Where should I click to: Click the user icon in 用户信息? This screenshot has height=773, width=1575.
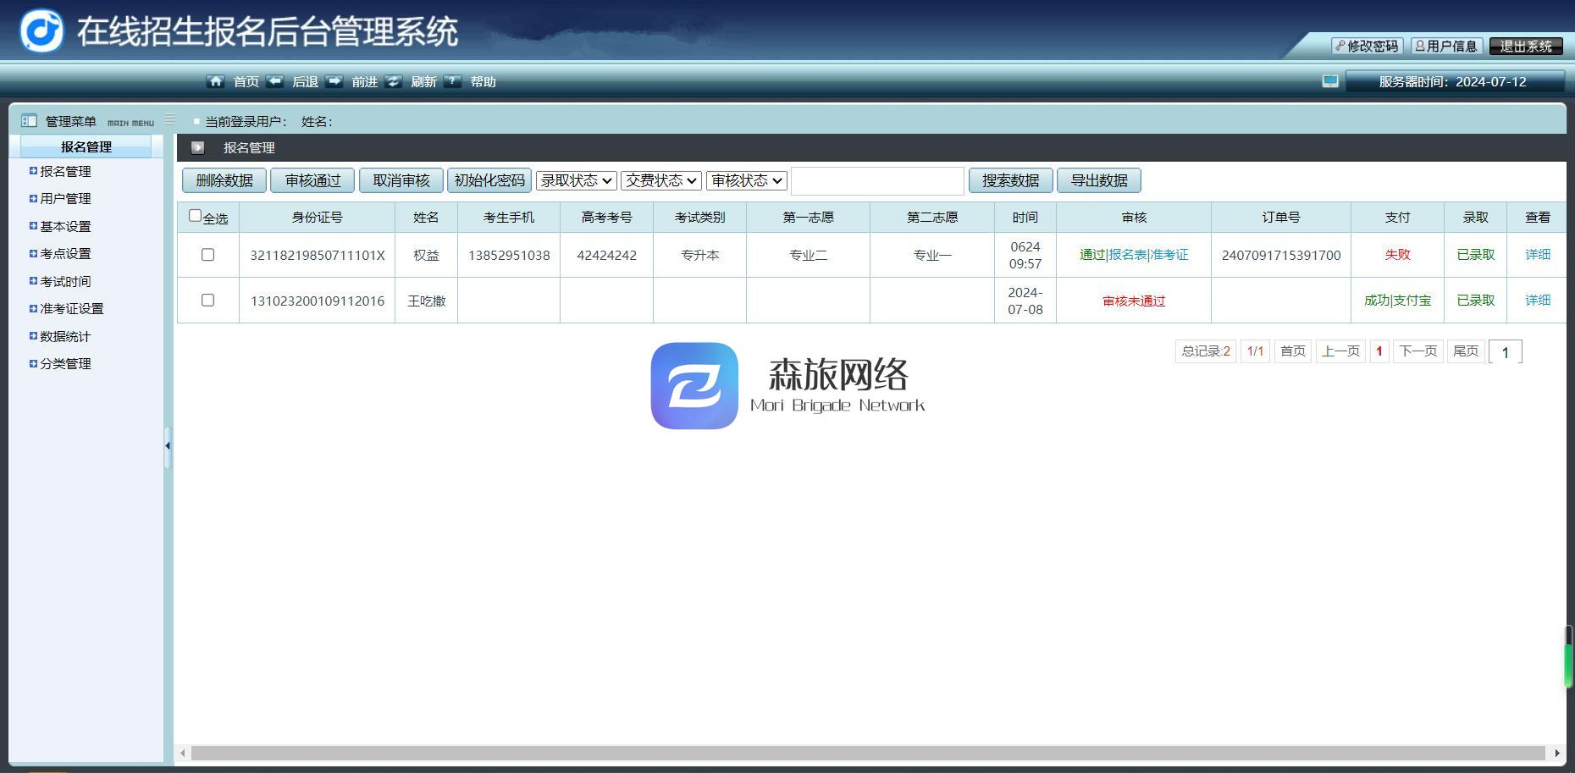click(1420, 46)
